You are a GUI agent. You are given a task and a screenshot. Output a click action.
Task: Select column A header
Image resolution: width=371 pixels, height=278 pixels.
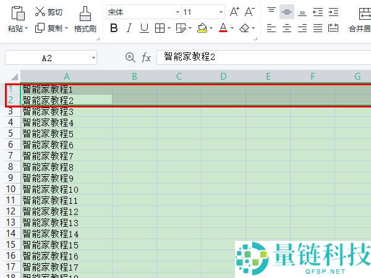coord(66,77)
